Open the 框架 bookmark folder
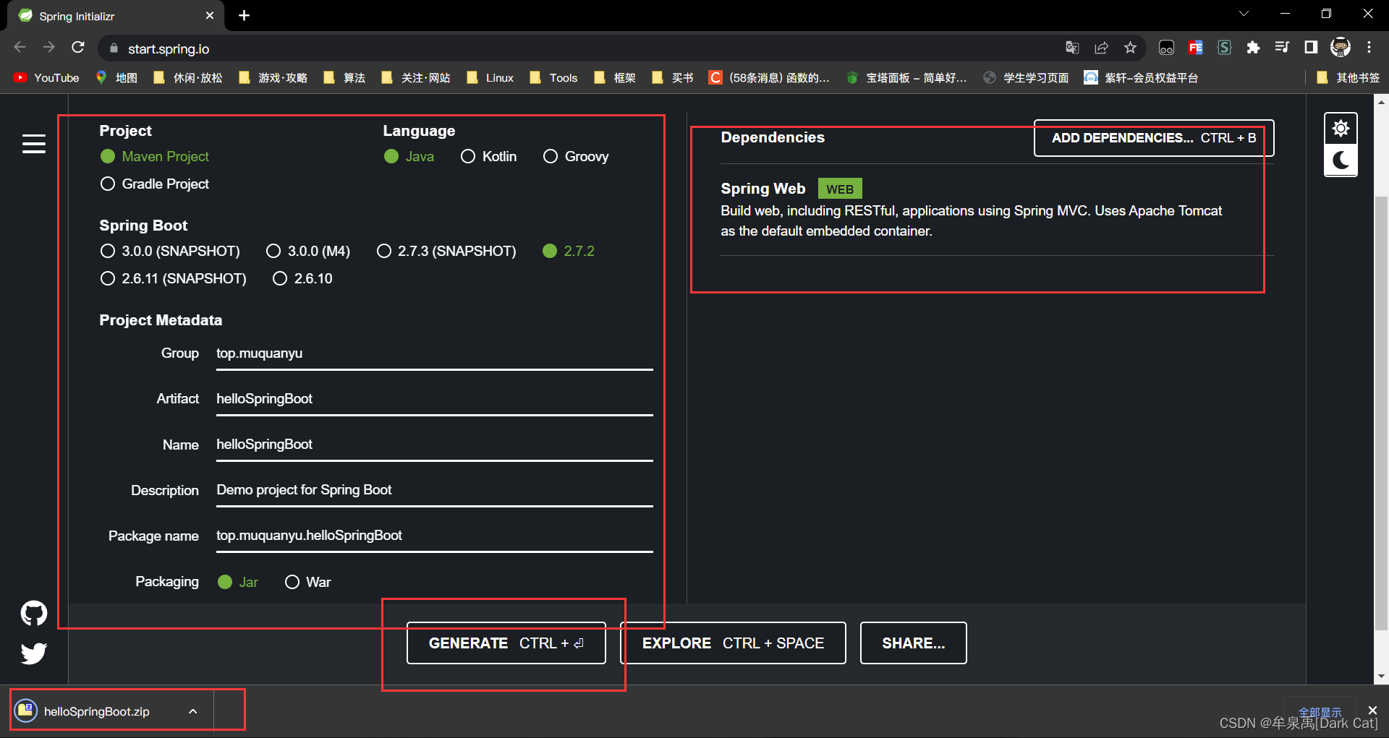The height and width of the screenshot is (738, 1389). tap(615, 77)
